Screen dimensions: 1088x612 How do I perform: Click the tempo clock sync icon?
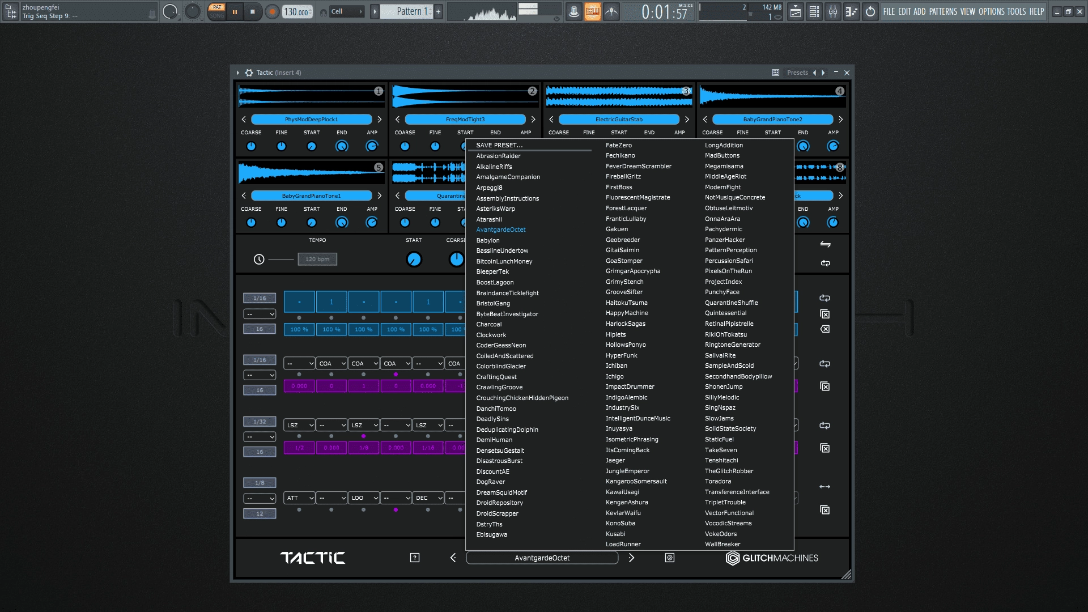(259, 259)
